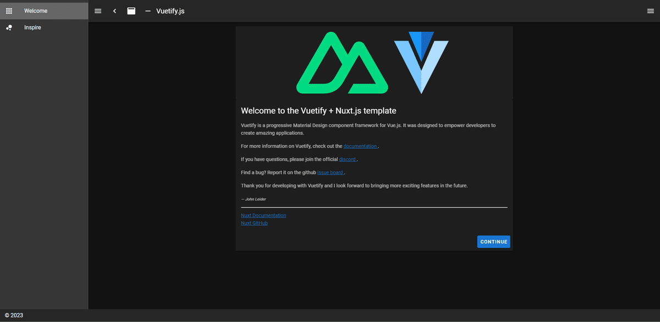
Task: Click the minus icon beside Vuetify.js title
Action: (x=148, y=11)
